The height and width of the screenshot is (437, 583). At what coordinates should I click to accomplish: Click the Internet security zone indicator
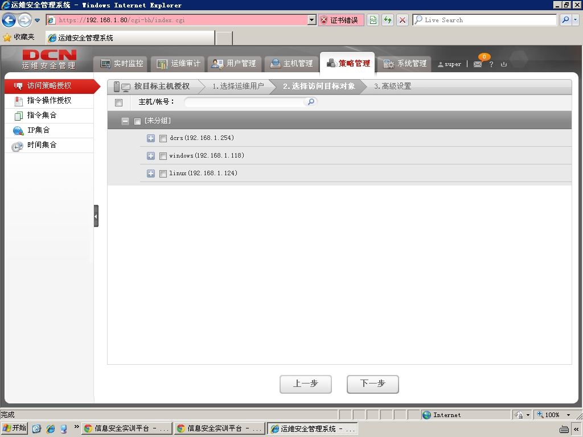[466, 415]
